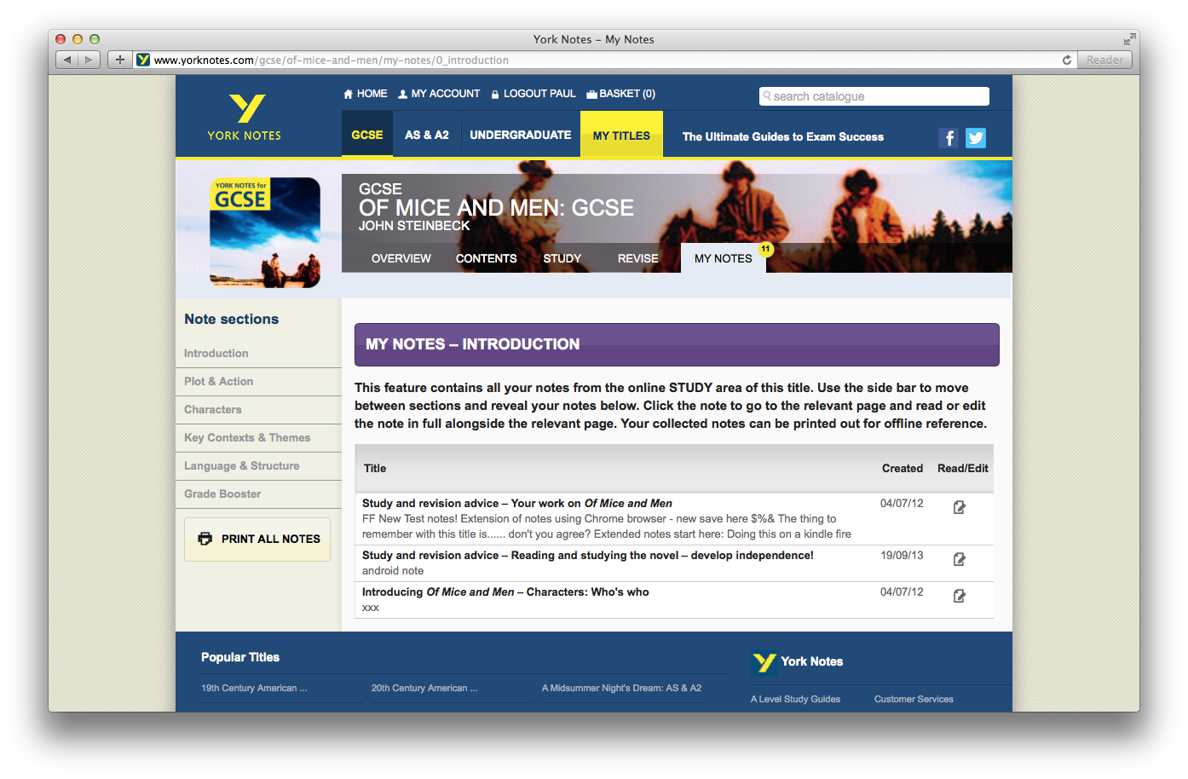This screenshot has width=1188, height=779.
Task: Switch to the REVISE tab
Action: tap(638, 258)
